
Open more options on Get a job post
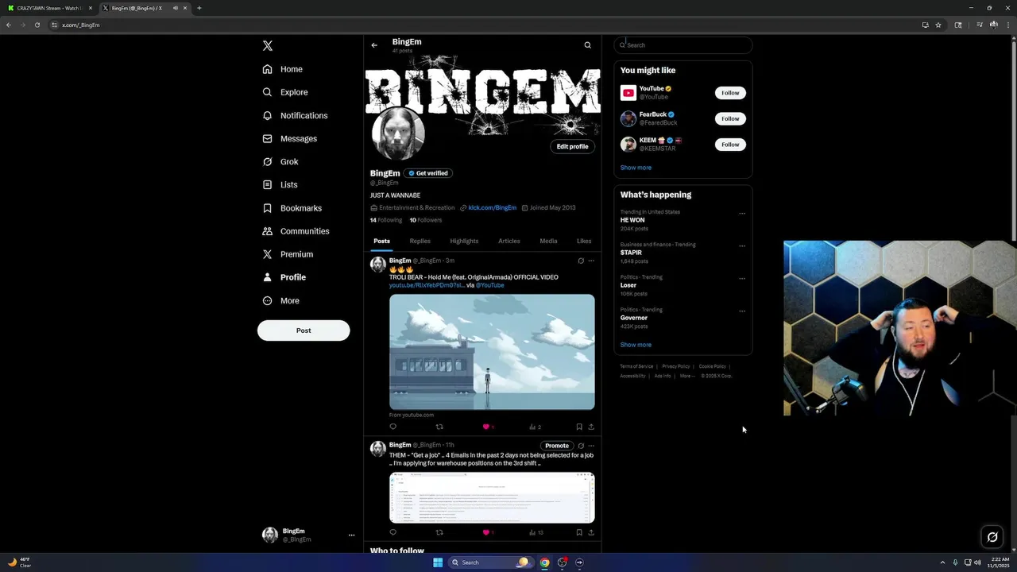(591, 446)
